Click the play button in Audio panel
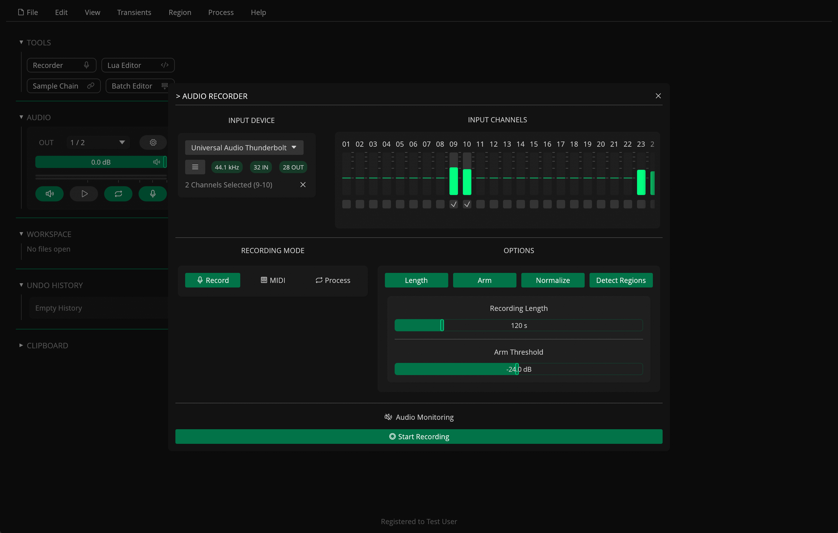Viewport: 838px width, 533px height. (84, 194)
